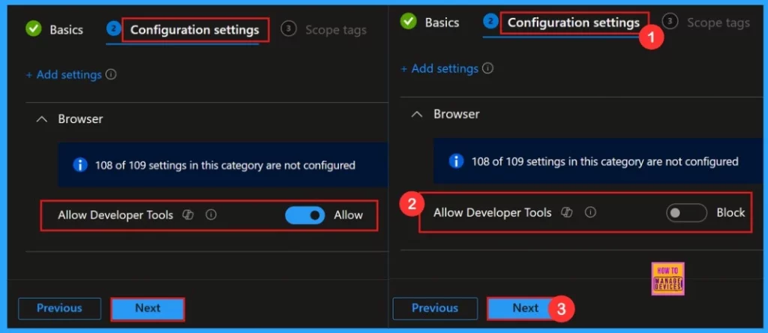This screenshot has width=768, height=333.
Task: Open the Basics tab in left panel
Action: point(66,30)
